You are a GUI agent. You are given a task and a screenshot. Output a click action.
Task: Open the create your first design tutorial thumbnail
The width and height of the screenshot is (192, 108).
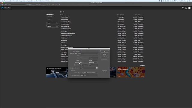click(131, 72)
